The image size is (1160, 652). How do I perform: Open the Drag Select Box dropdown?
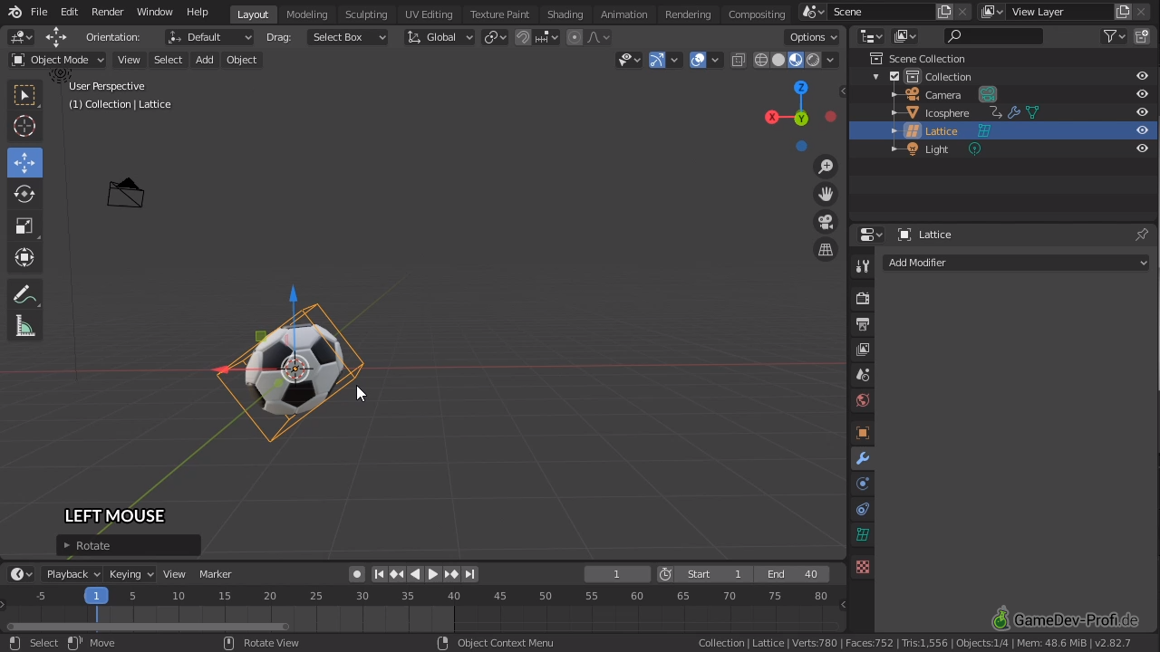(348, 37)
